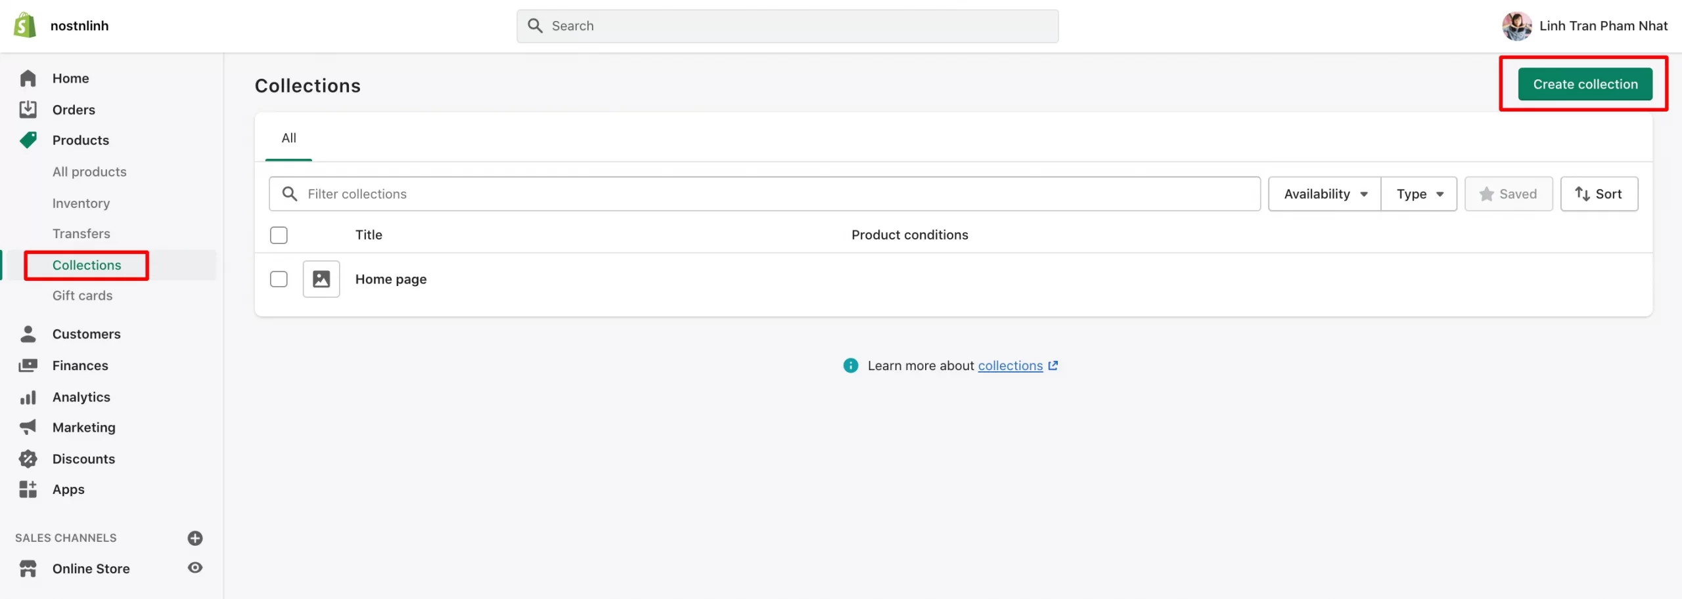Image resolution: width=1682 pixels, height=599 pixels.
Task: View Online Store via eye icon
Action: [x=195, y=568]
